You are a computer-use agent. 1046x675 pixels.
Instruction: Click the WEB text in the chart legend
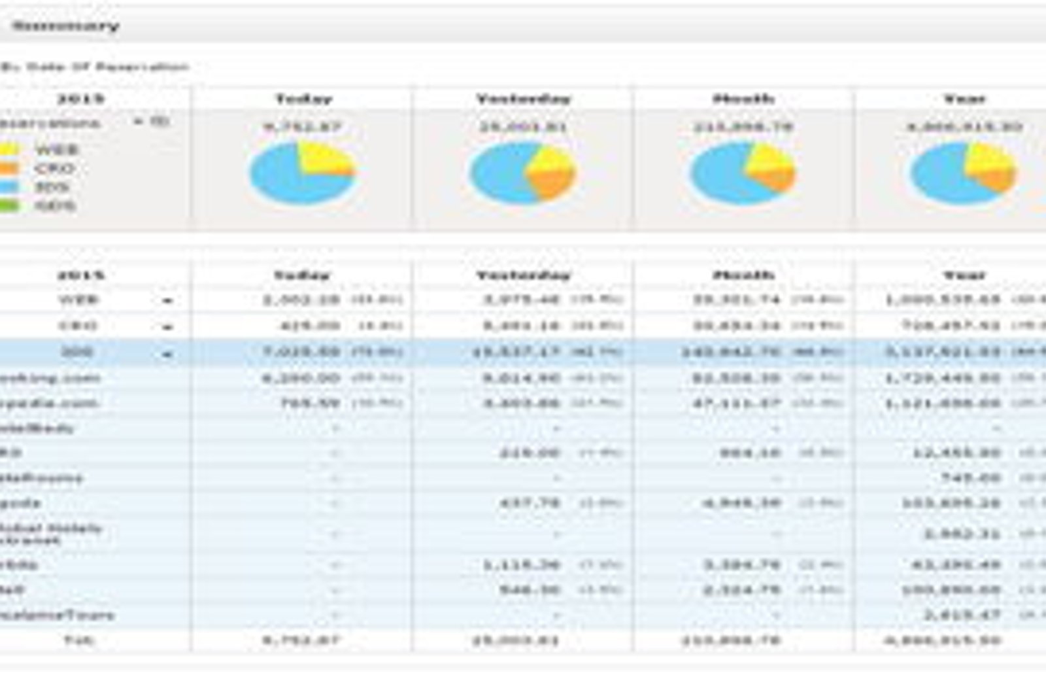click(x=57, y=150)
